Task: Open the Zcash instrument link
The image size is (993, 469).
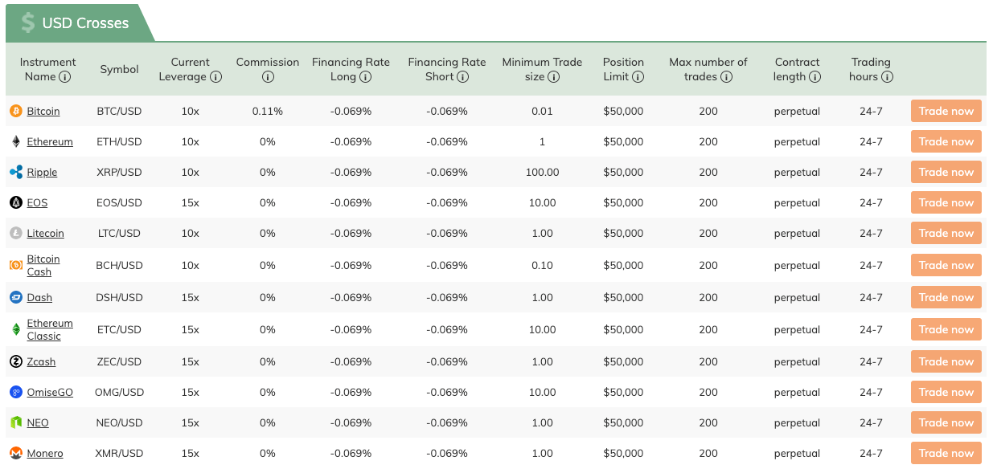Action: coord(41,361)
